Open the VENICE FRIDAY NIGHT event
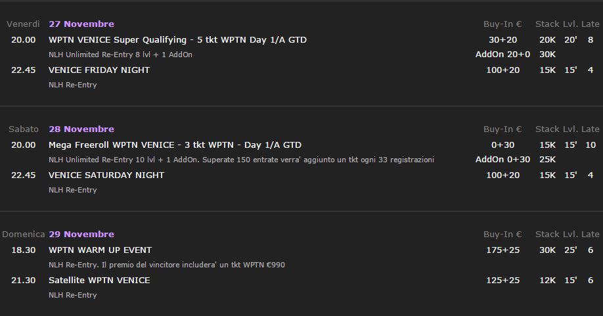This screenshot has width=603, height=316. tap(99, 70)
